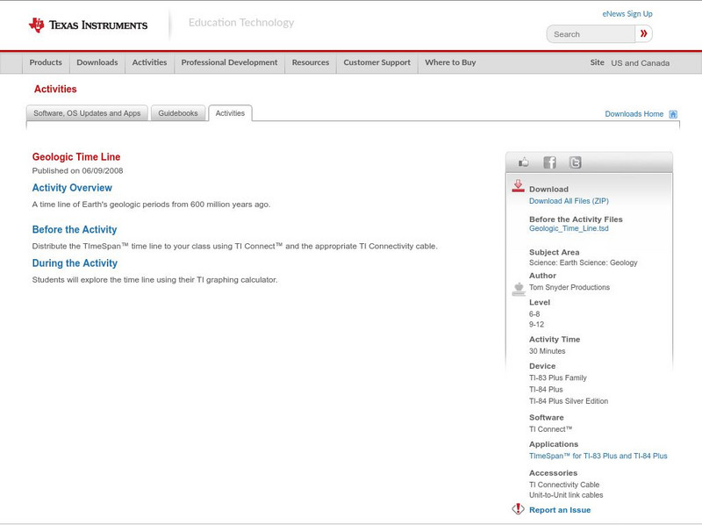Click the Downloads Home house icon
This screenshot has width=702, height=525.
point(673,114)
